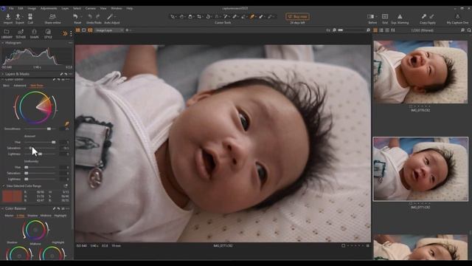Click the skin tone color wheel
Viewport: 472px width, 266px height.
[x=35, y=107]
